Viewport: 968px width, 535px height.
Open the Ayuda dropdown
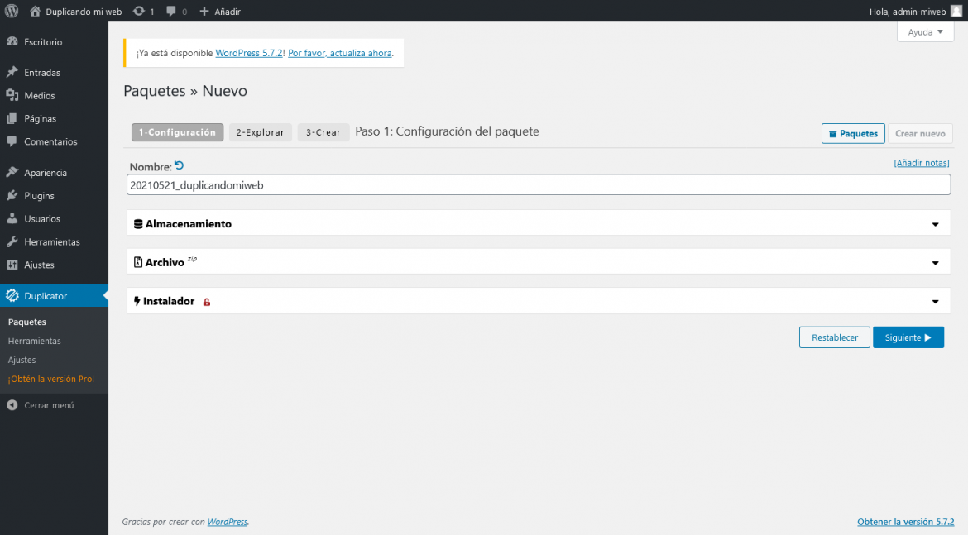(925, 31)
